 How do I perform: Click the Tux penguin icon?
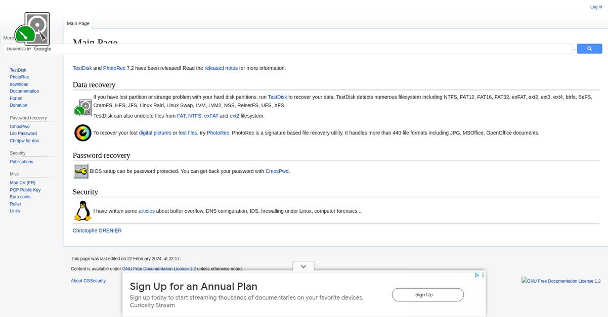[x=83, y=211]
